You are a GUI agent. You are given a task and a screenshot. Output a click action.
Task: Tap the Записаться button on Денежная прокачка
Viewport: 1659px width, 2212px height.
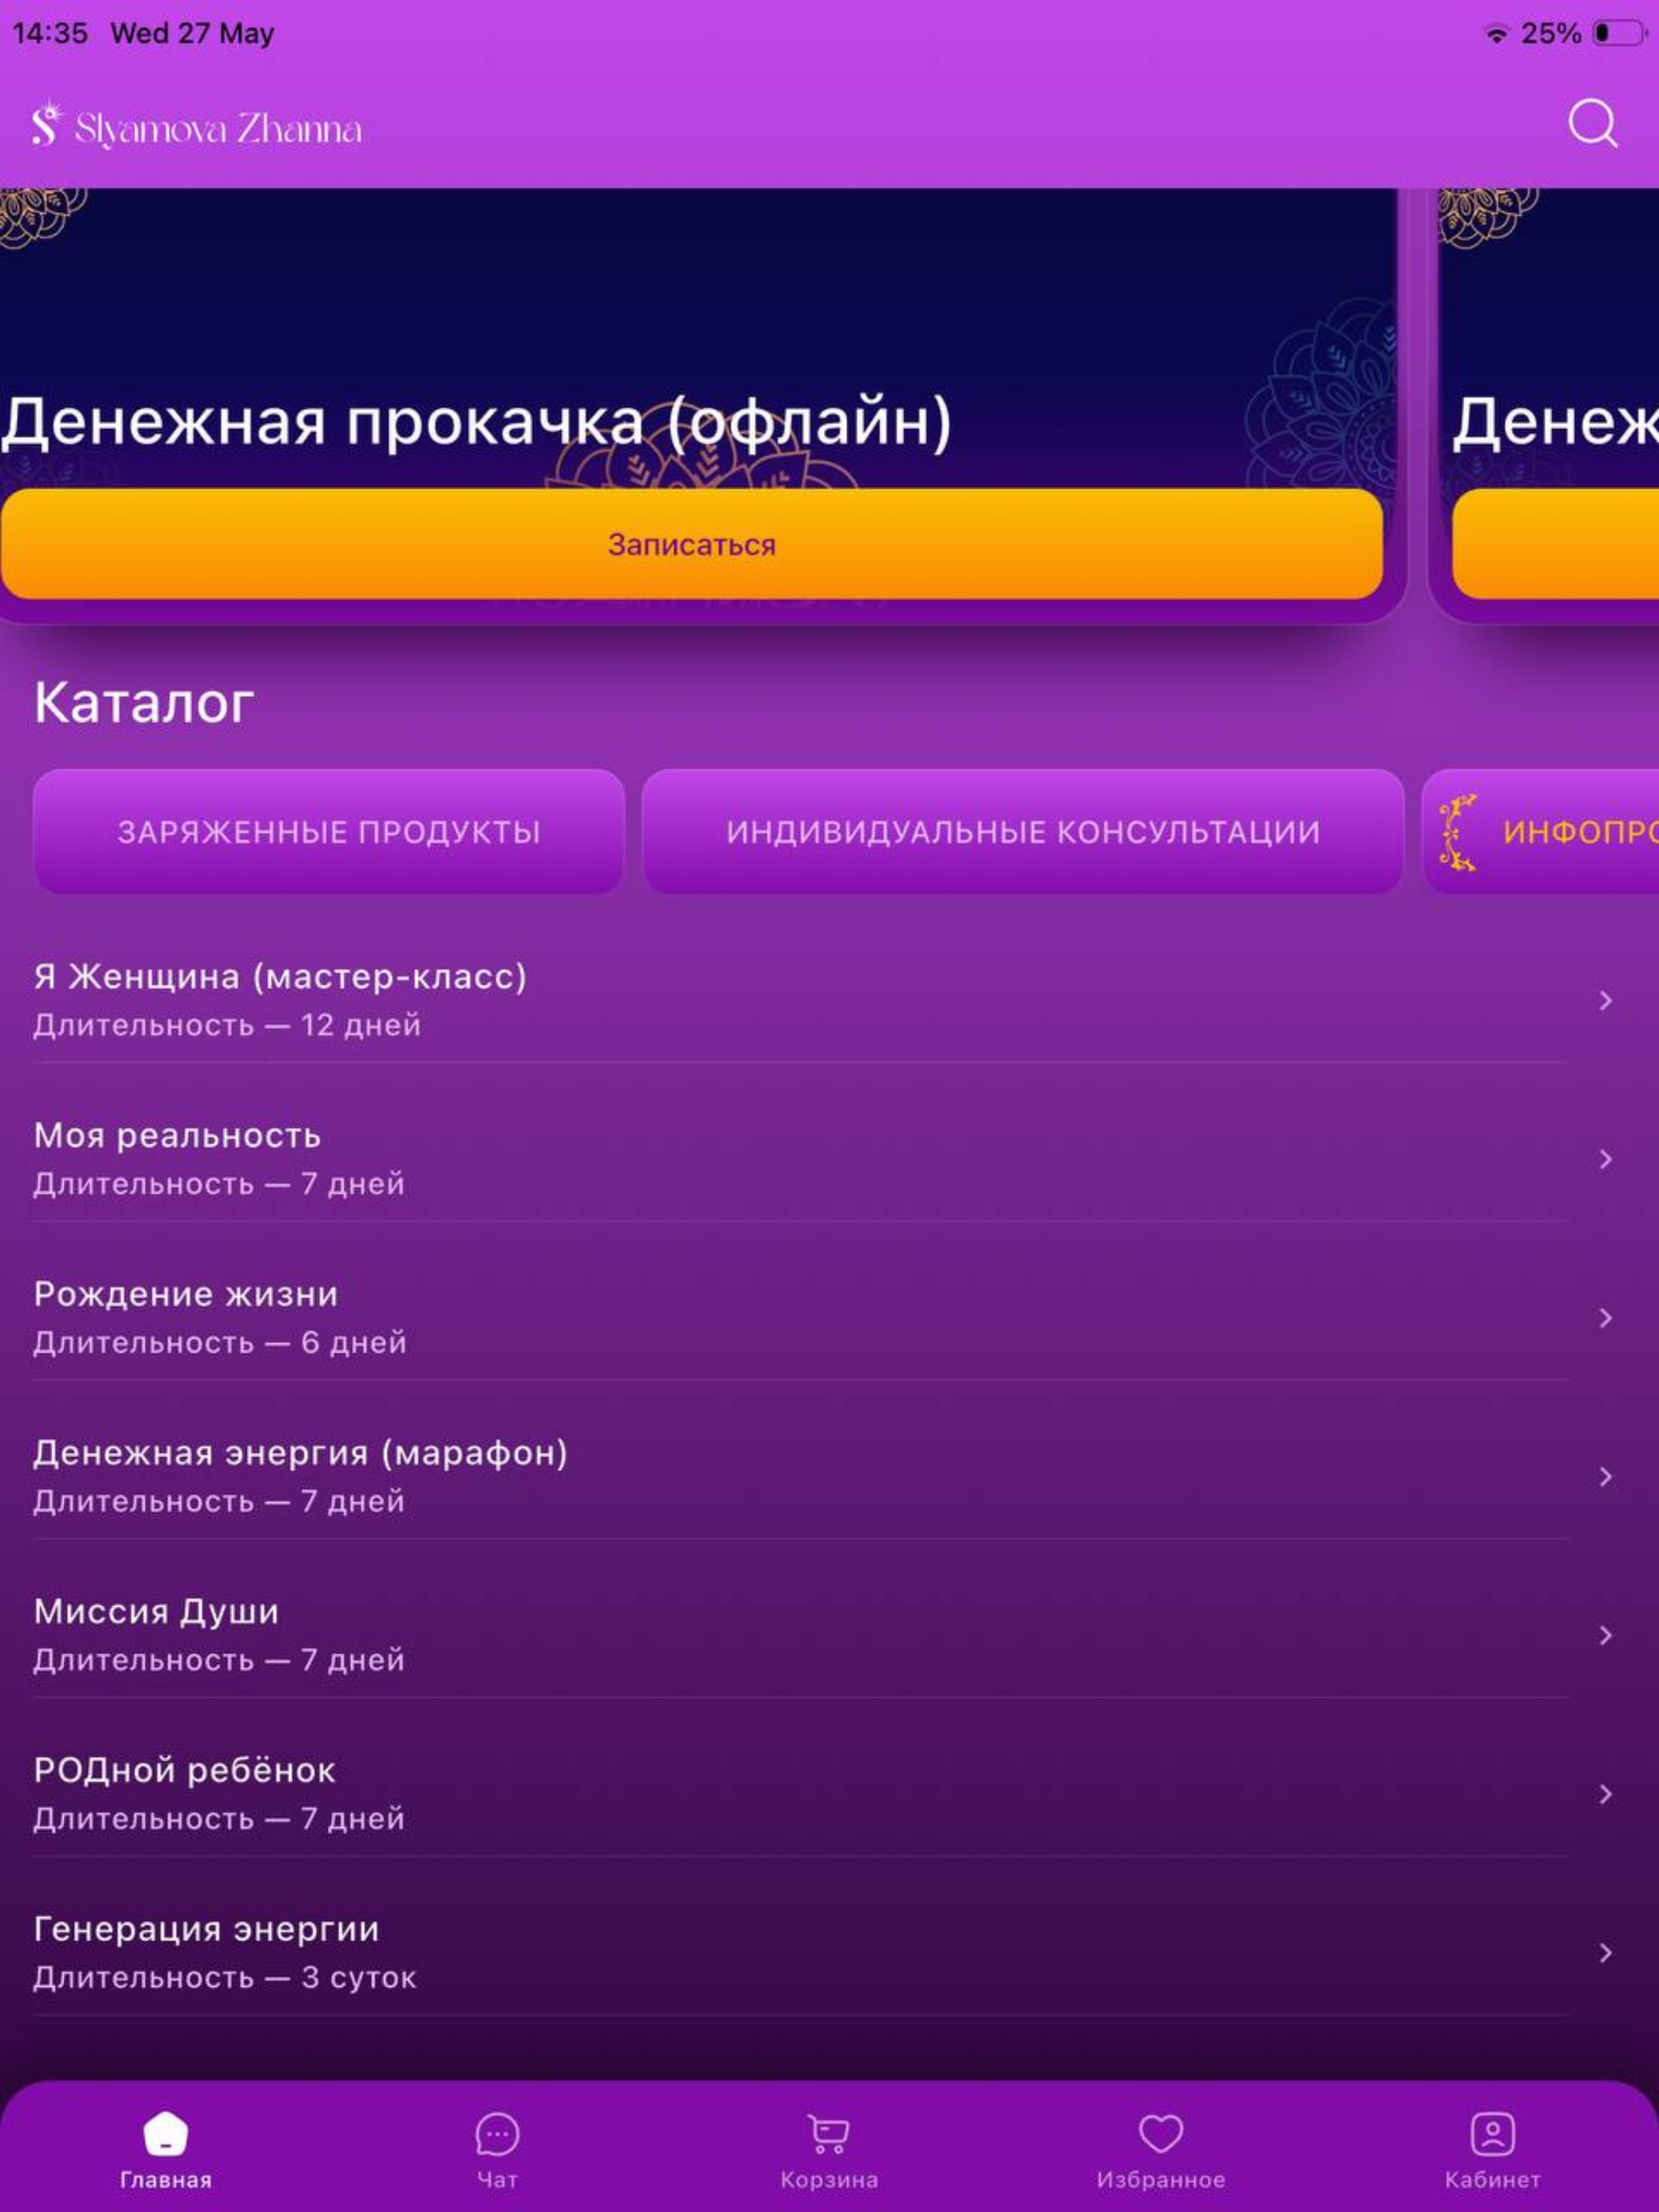point(692,544)
